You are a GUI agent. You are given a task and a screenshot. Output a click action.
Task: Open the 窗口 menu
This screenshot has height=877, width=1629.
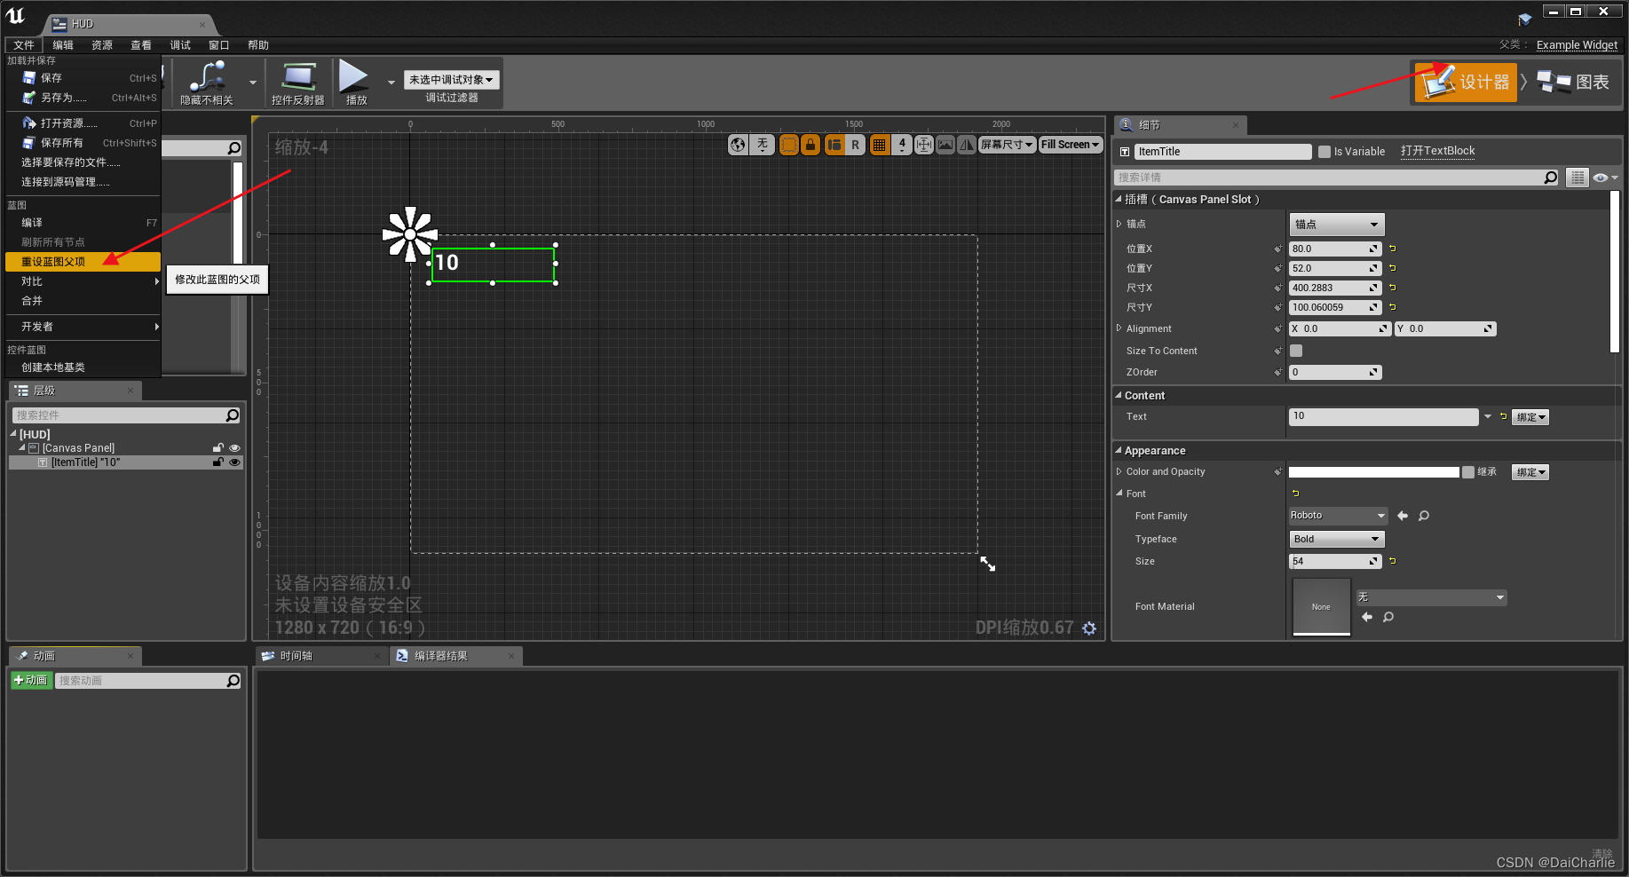pos(219,44)
